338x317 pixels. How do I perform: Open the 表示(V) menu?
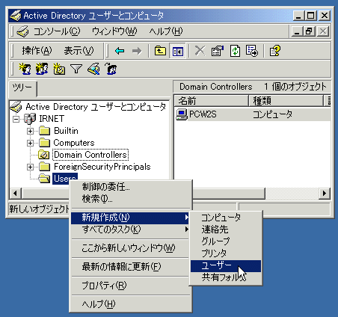click(79, 51)
